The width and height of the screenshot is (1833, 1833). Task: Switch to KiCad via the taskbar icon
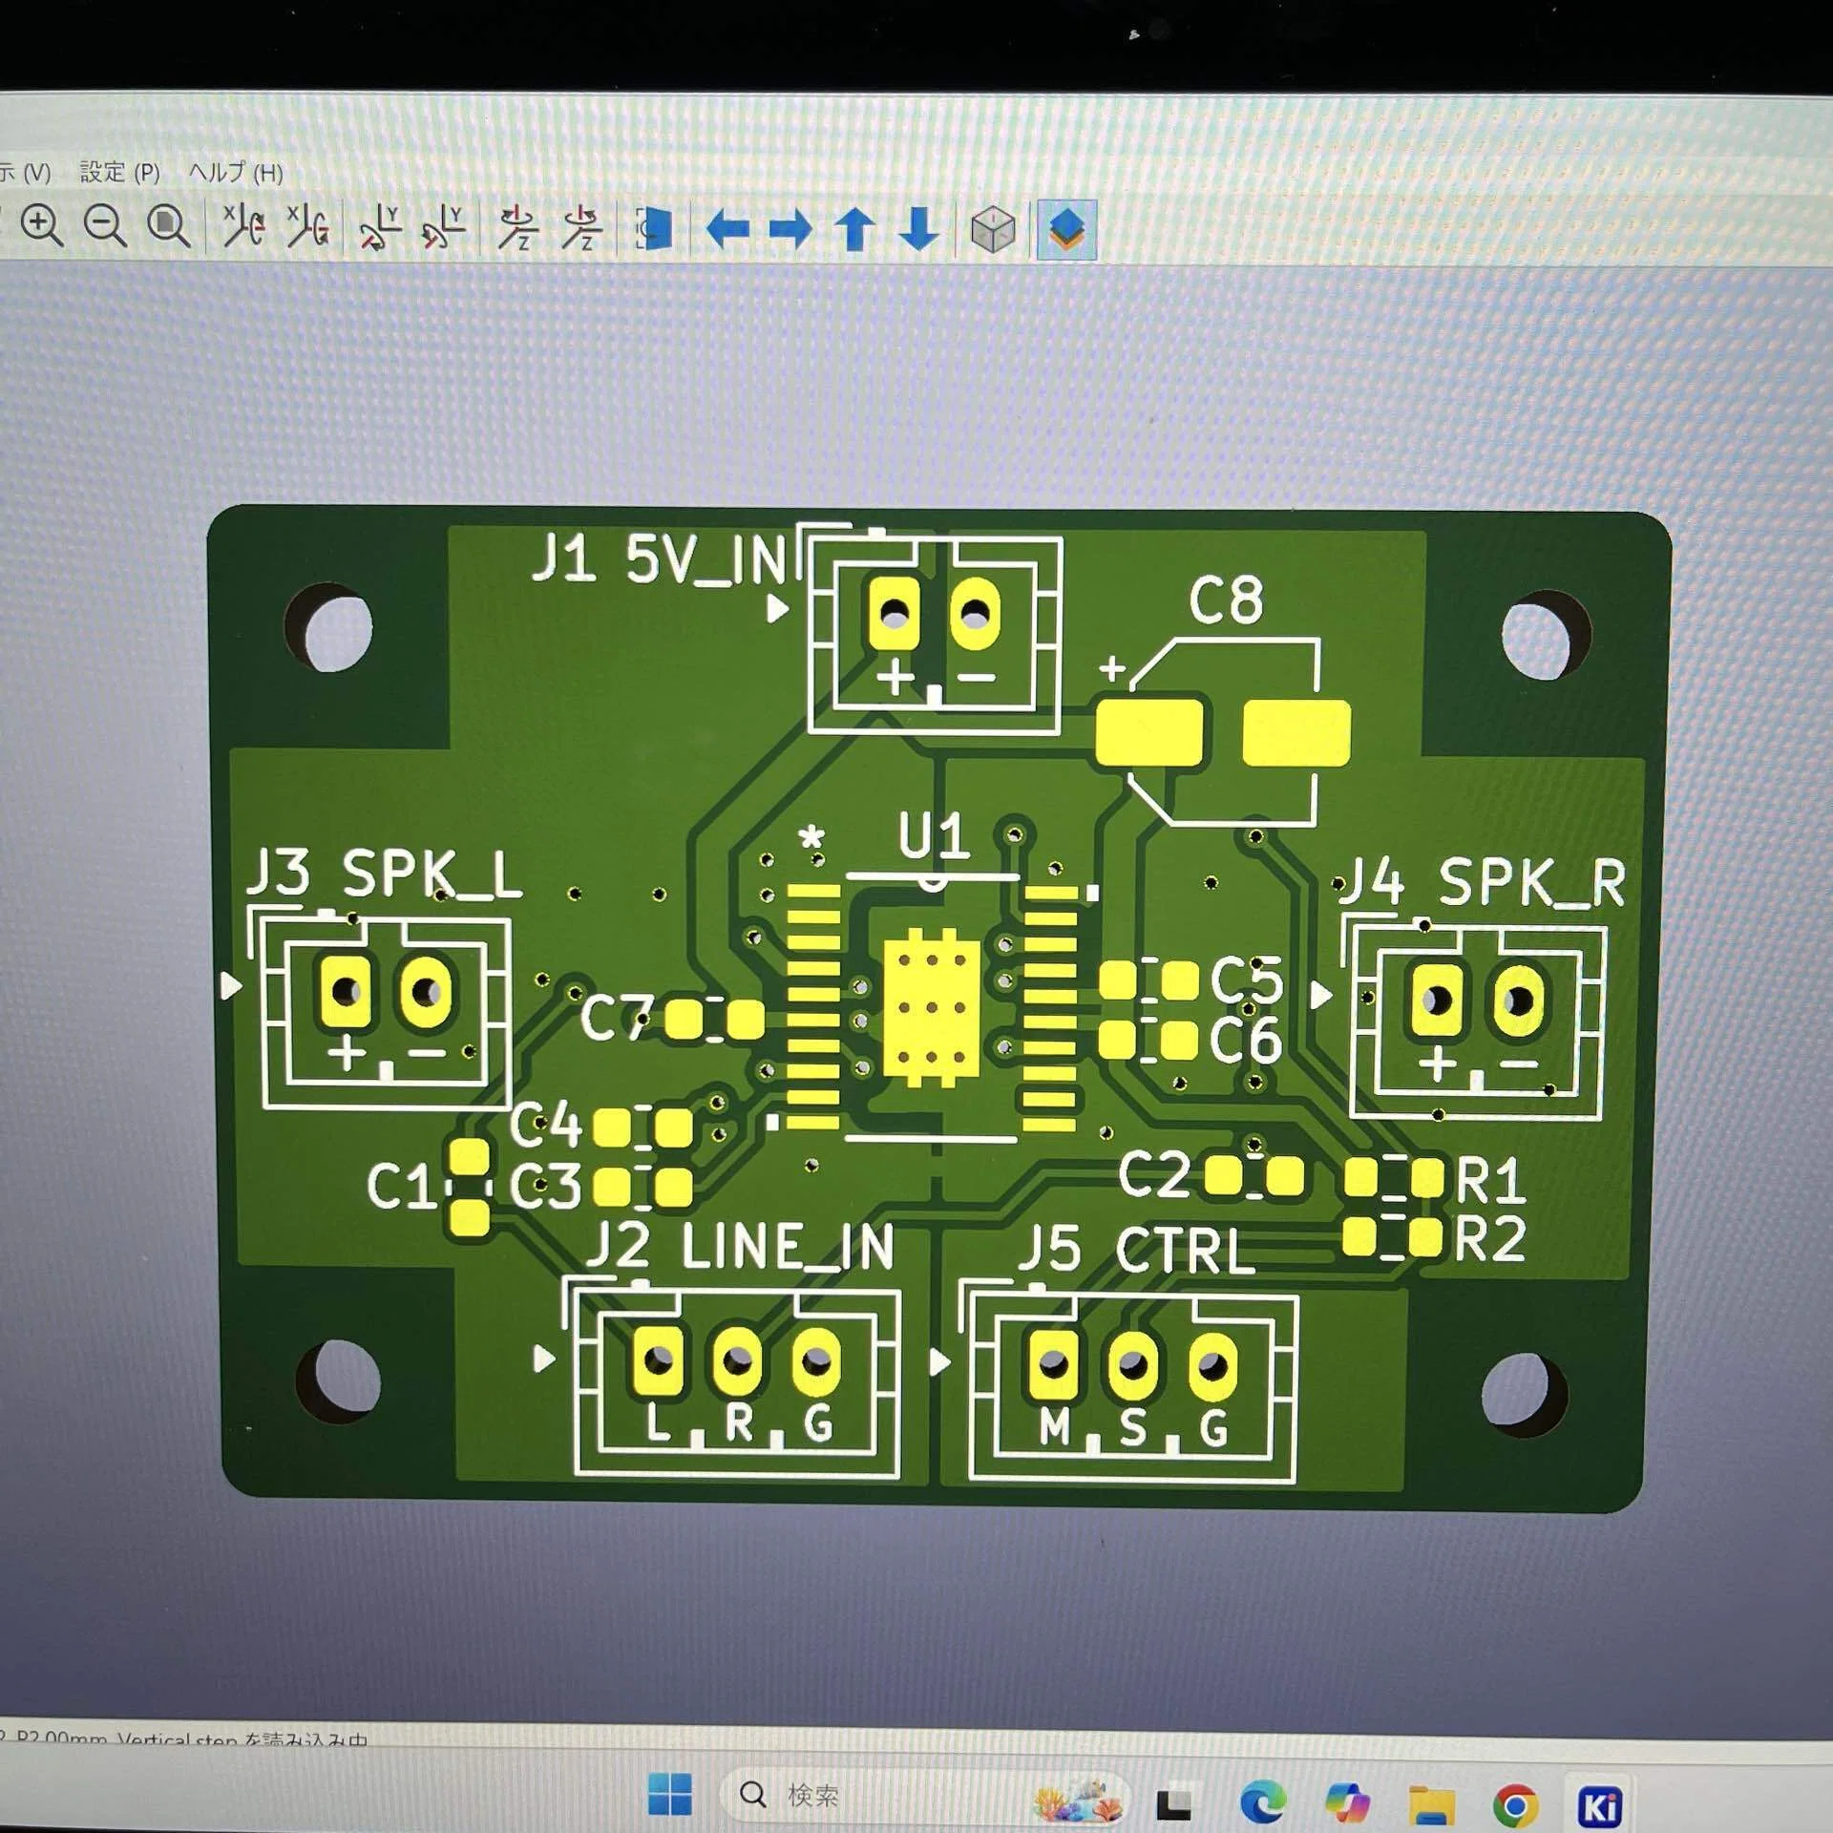tap(1600, 1806)
